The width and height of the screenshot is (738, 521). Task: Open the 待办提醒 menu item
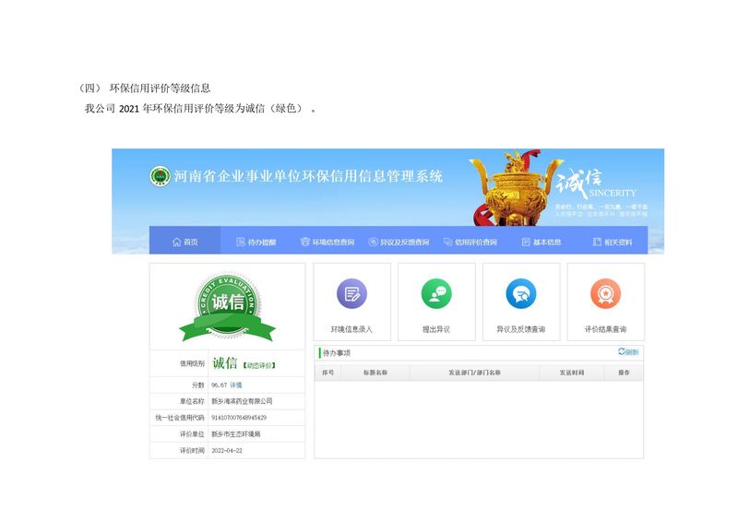[x=256, y=242]
